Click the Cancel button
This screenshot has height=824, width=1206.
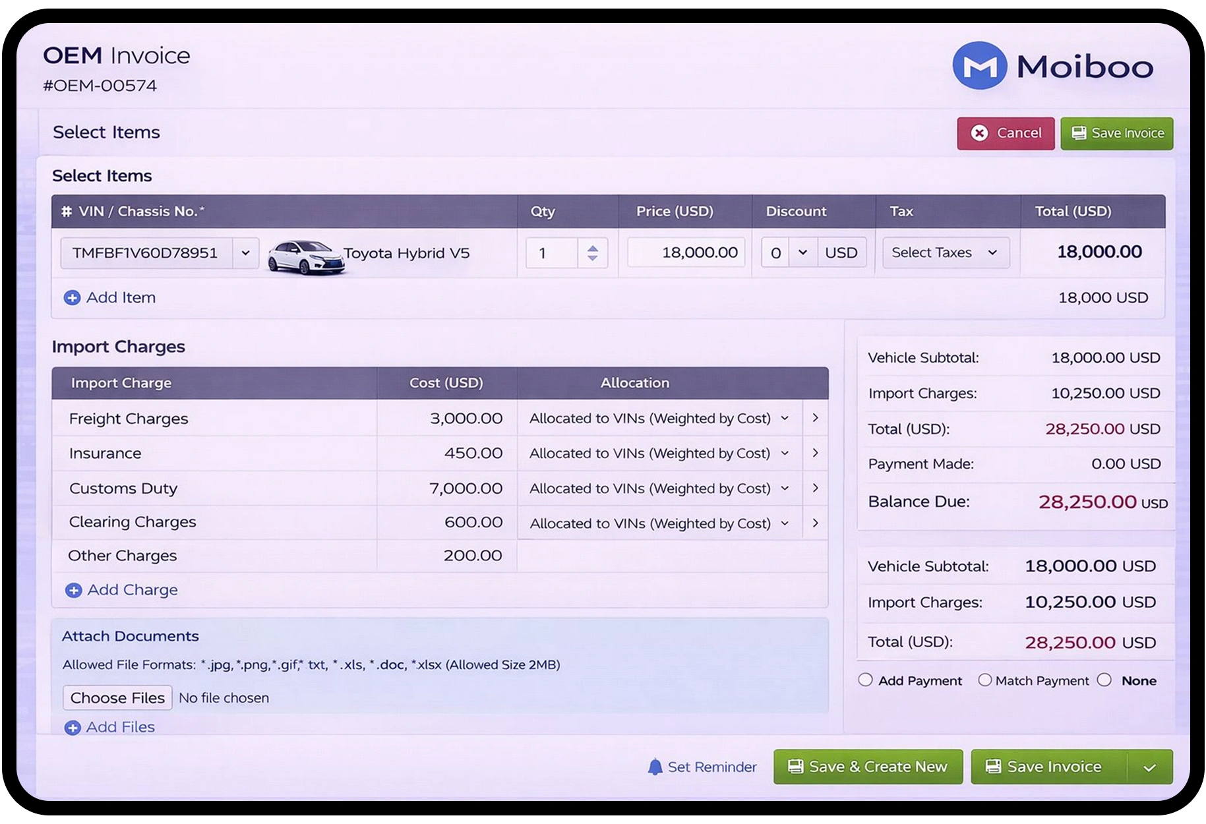(1006, 133)
